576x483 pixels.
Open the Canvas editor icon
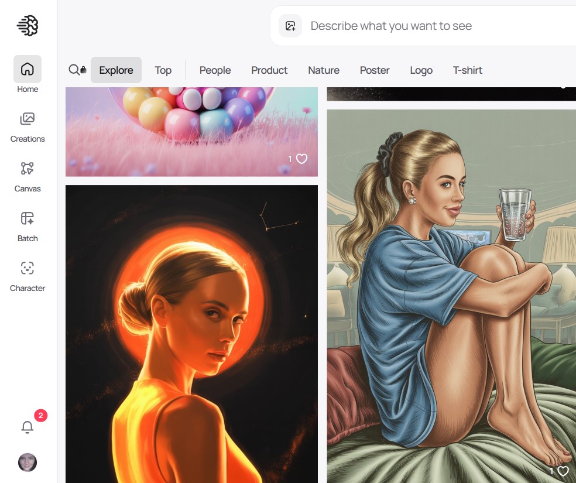click(x=28, y=169)
